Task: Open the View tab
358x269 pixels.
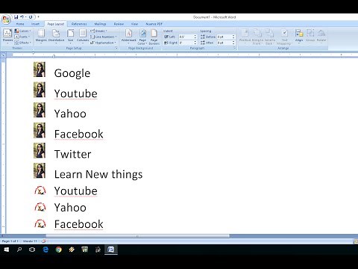Action: coord(134,24)
